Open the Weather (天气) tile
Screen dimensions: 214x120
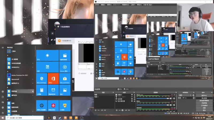click(x=47, y=55)
